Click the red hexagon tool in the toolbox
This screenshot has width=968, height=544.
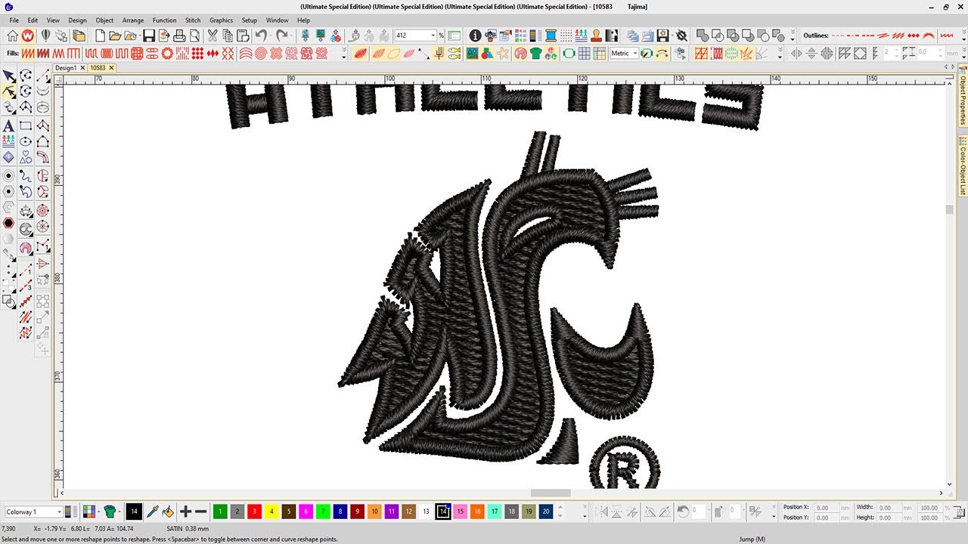[x=8, y=223]
